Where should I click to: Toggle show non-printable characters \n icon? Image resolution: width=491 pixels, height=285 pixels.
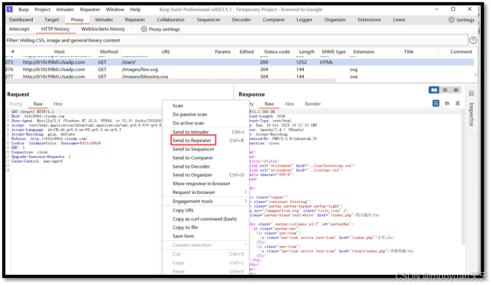pos(447,104)
